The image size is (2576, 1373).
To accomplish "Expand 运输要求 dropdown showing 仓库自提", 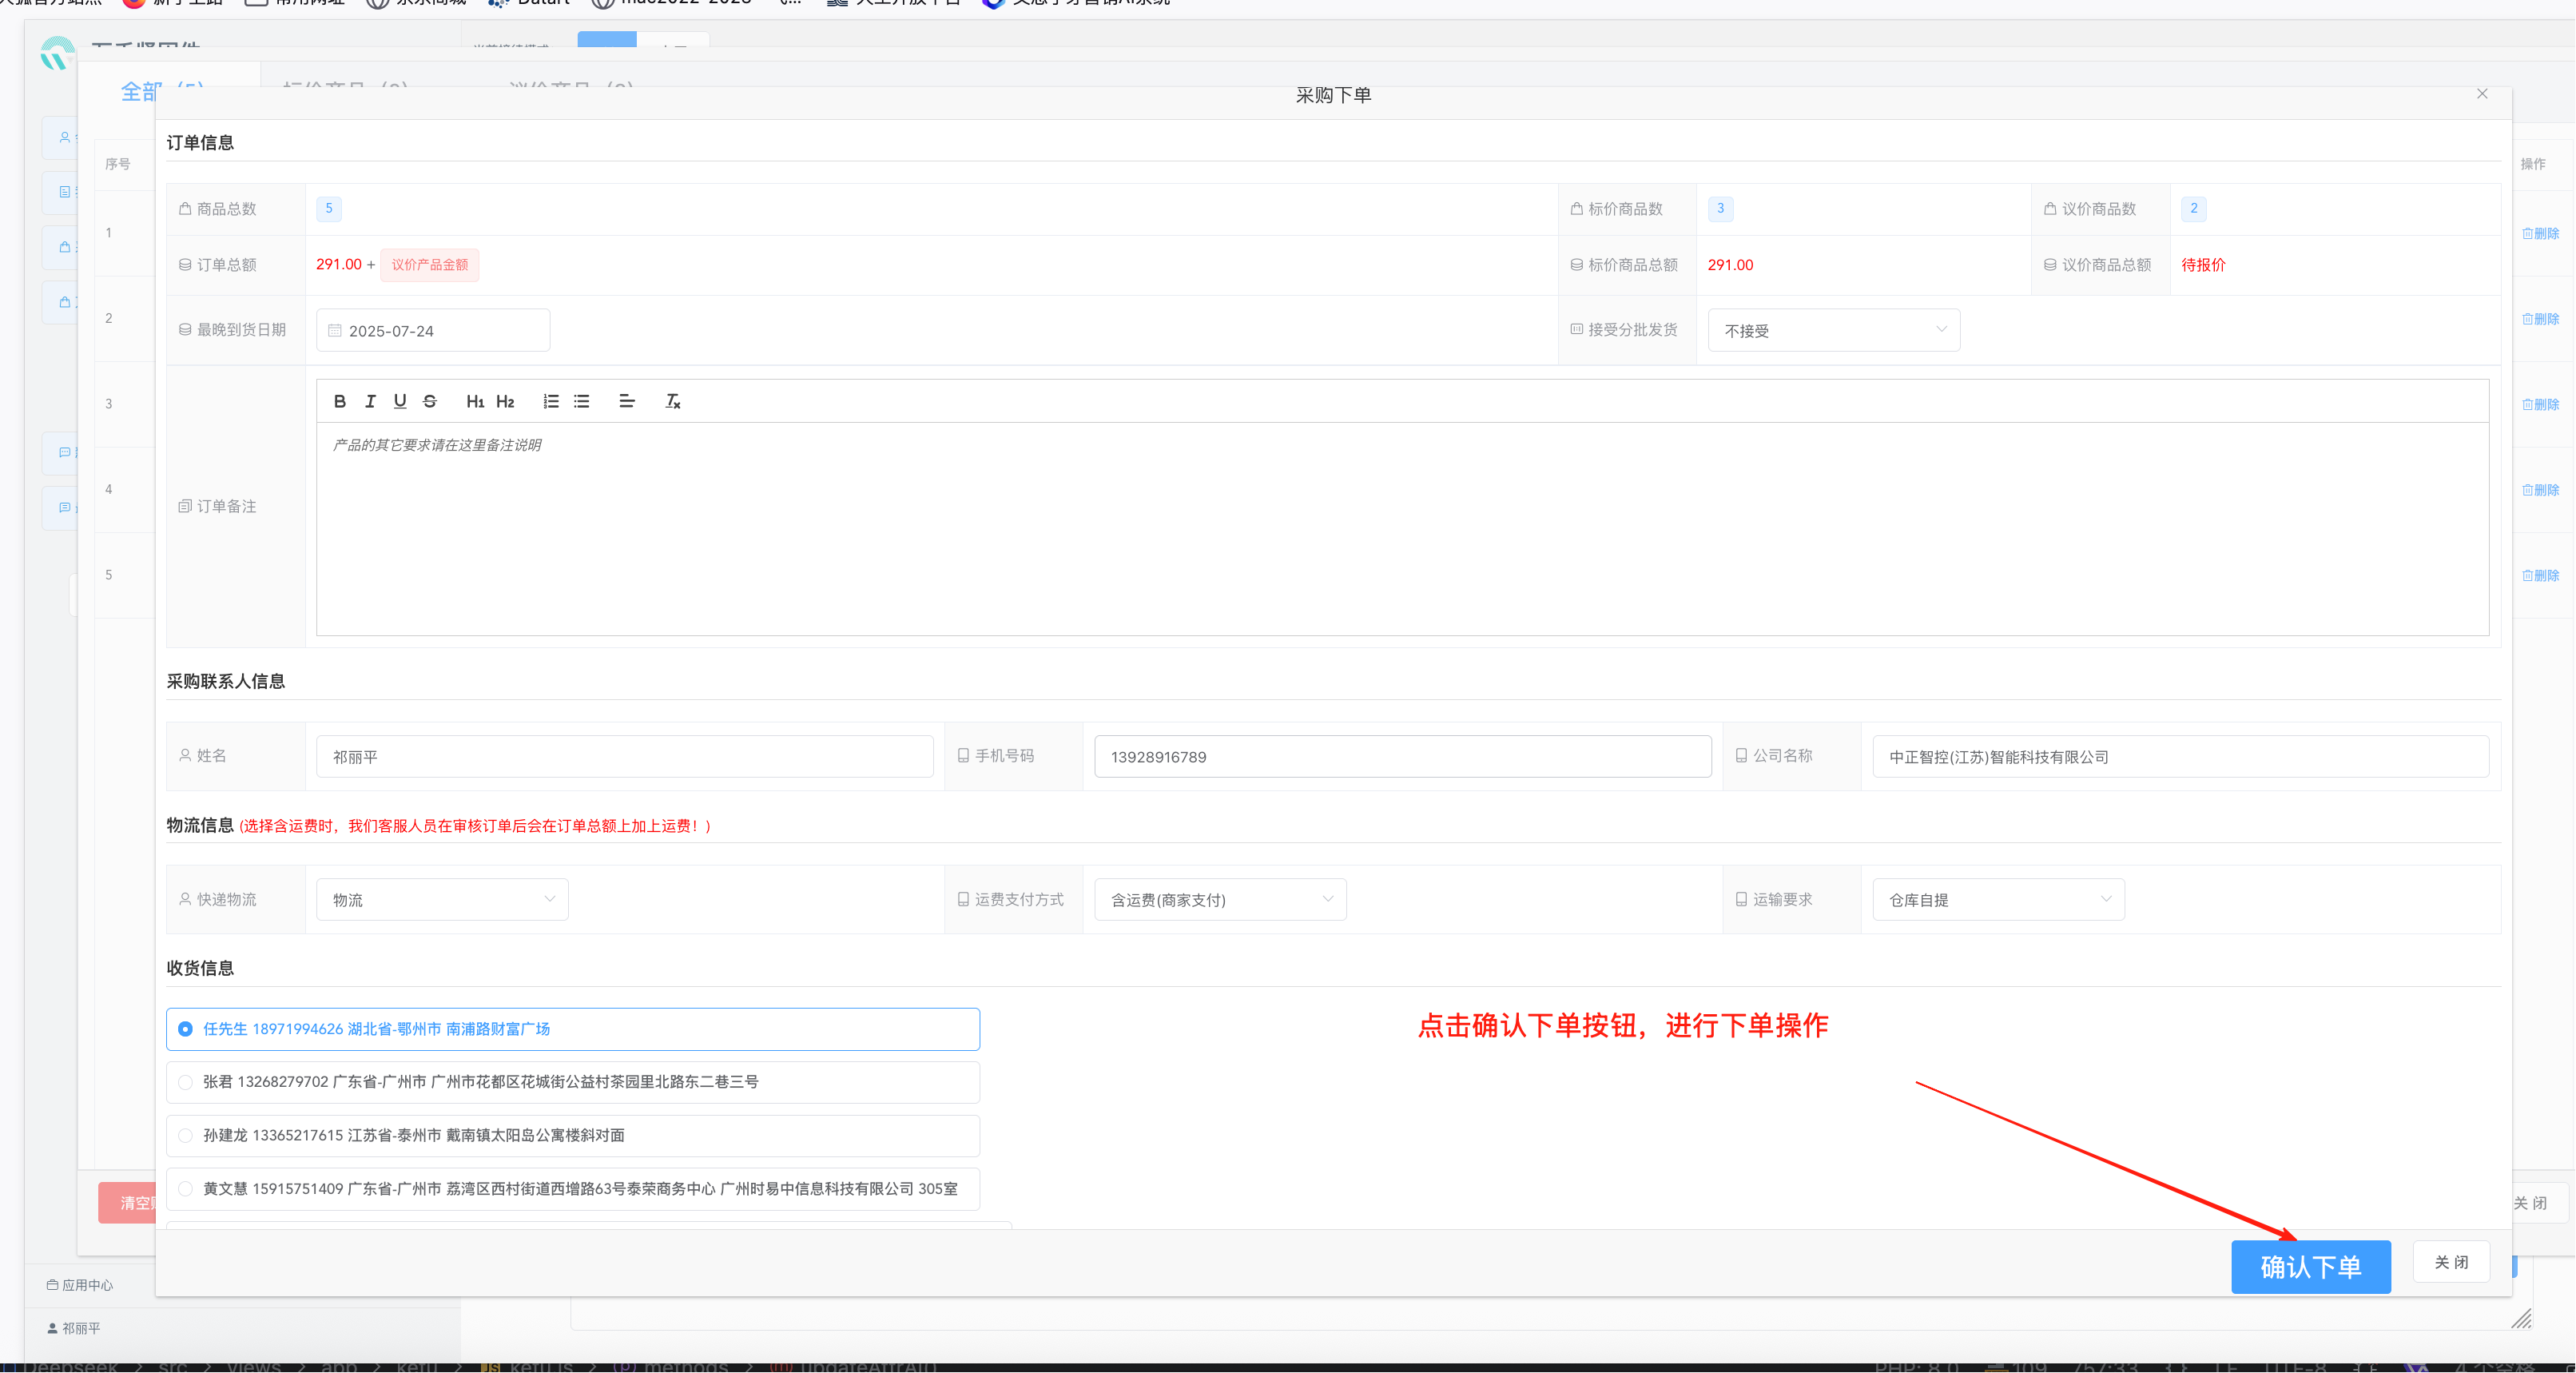I will point(1998,899).
